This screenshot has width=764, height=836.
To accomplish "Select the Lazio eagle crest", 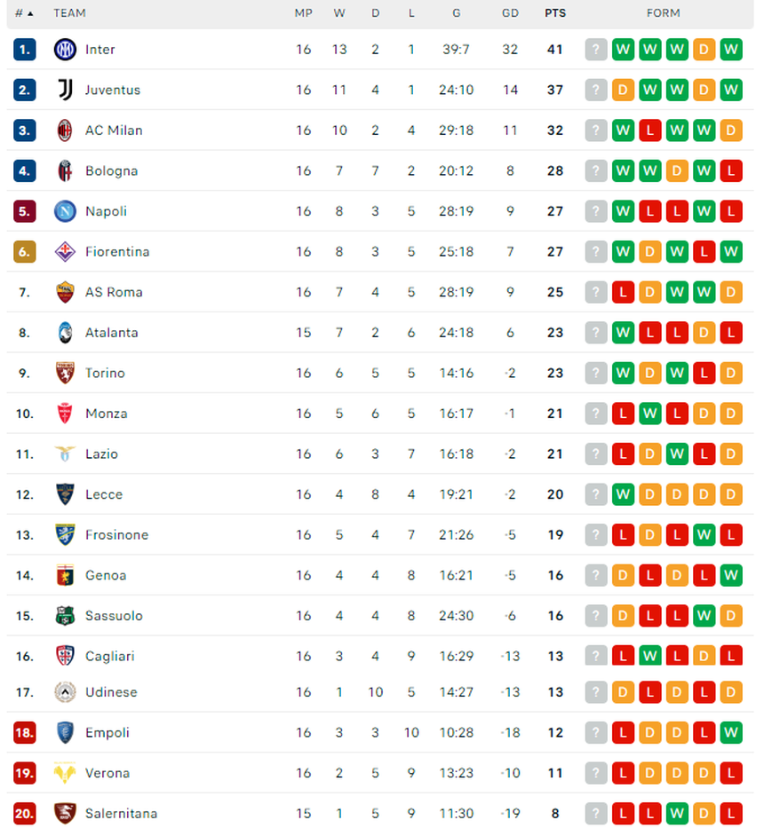I will tap(65, 453).
